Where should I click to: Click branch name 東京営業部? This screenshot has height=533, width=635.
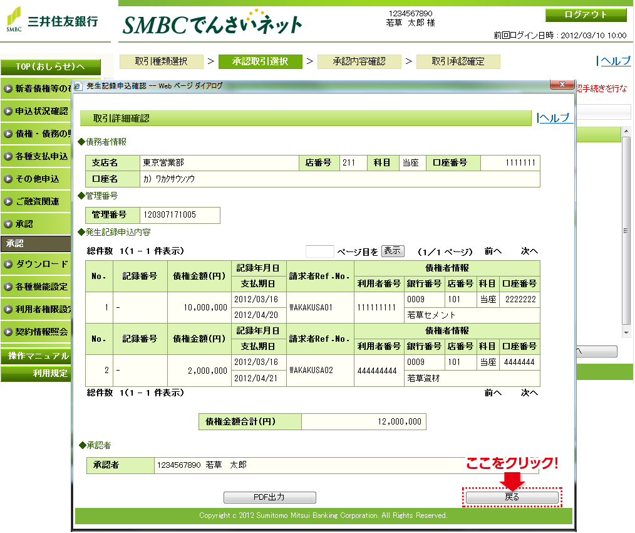pyautogui.click(x=163, y=162)
